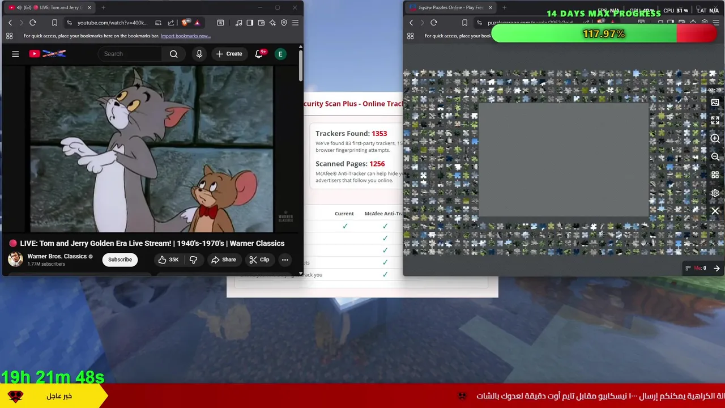Open a new tab in the puzzle window
Viewport: 725px width, 408px height.
[x=504, y=7]
